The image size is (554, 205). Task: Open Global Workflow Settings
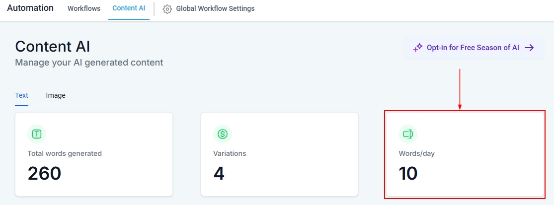215,8
